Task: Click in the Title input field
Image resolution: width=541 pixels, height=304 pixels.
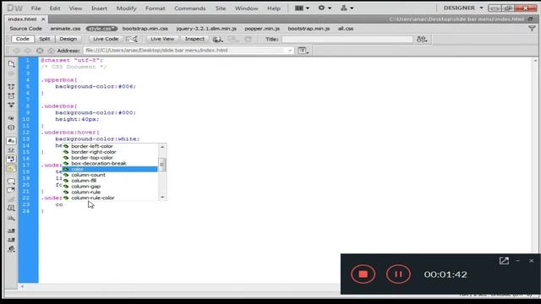Action: tap(347, 40)
